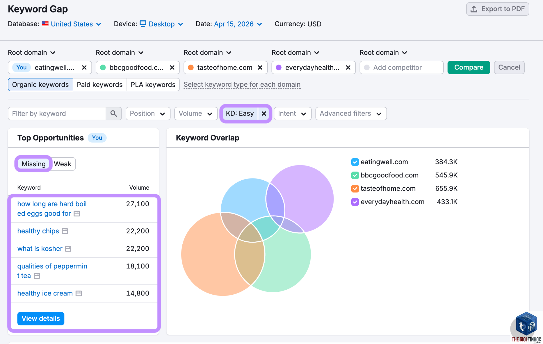543x344 pixels.
Task: Open the Position filter dropdown
Action: click(x=148, y=114)
